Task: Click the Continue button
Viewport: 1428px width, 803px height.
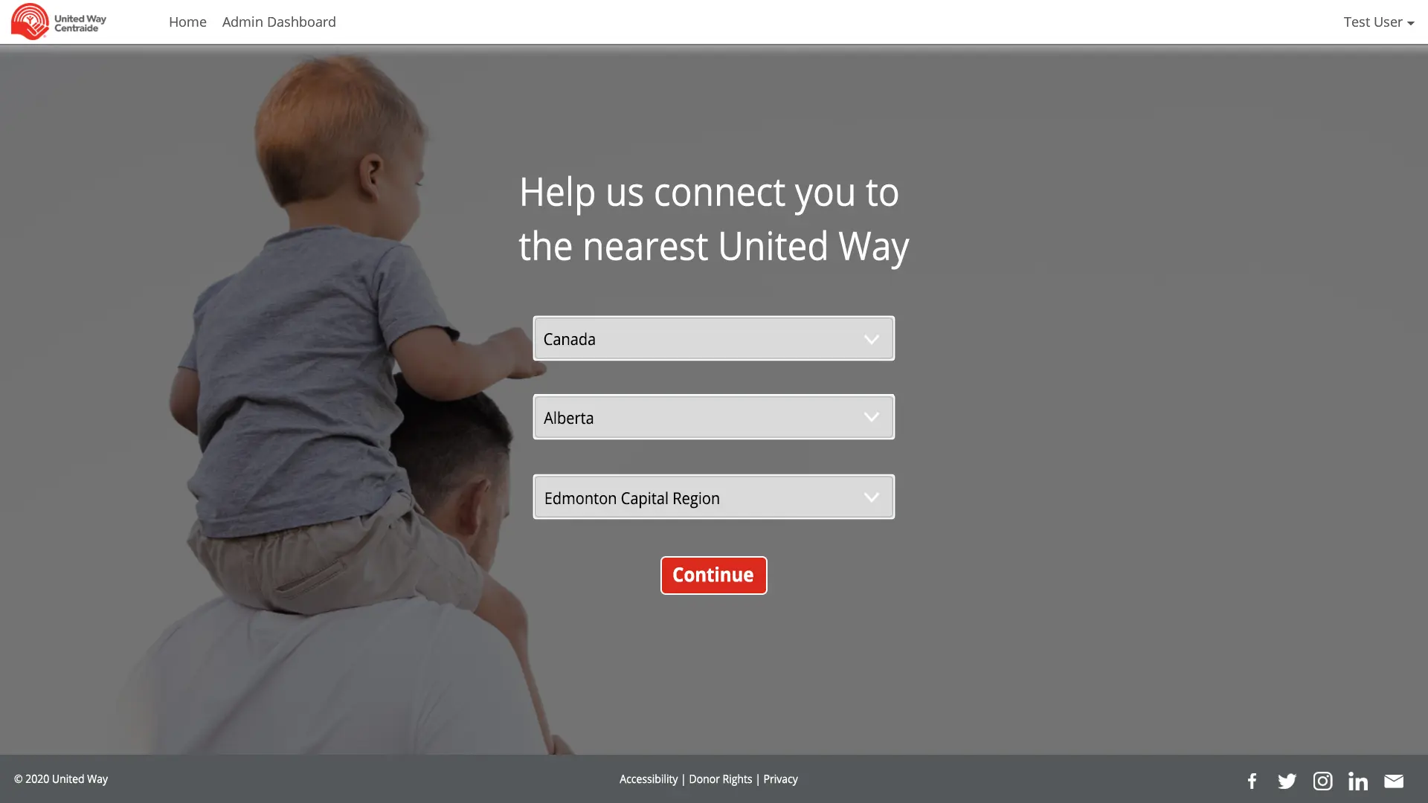Action: [x=713, y=575]
